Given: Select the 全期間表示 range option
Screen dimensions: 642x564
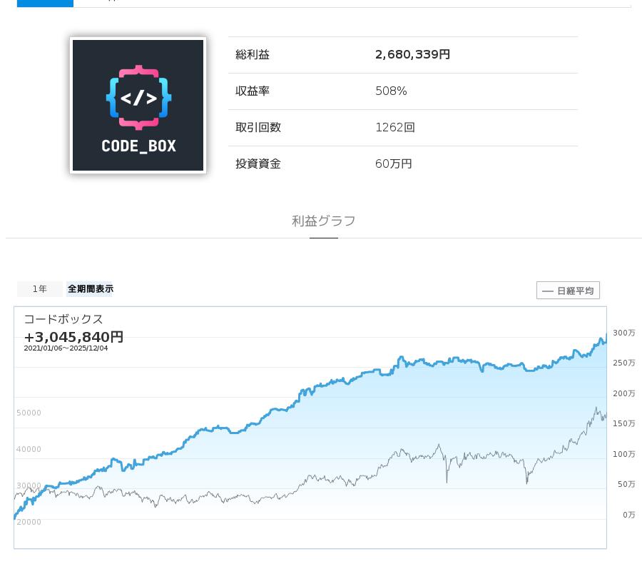Looking at the screenshot, I should [90, 289].
